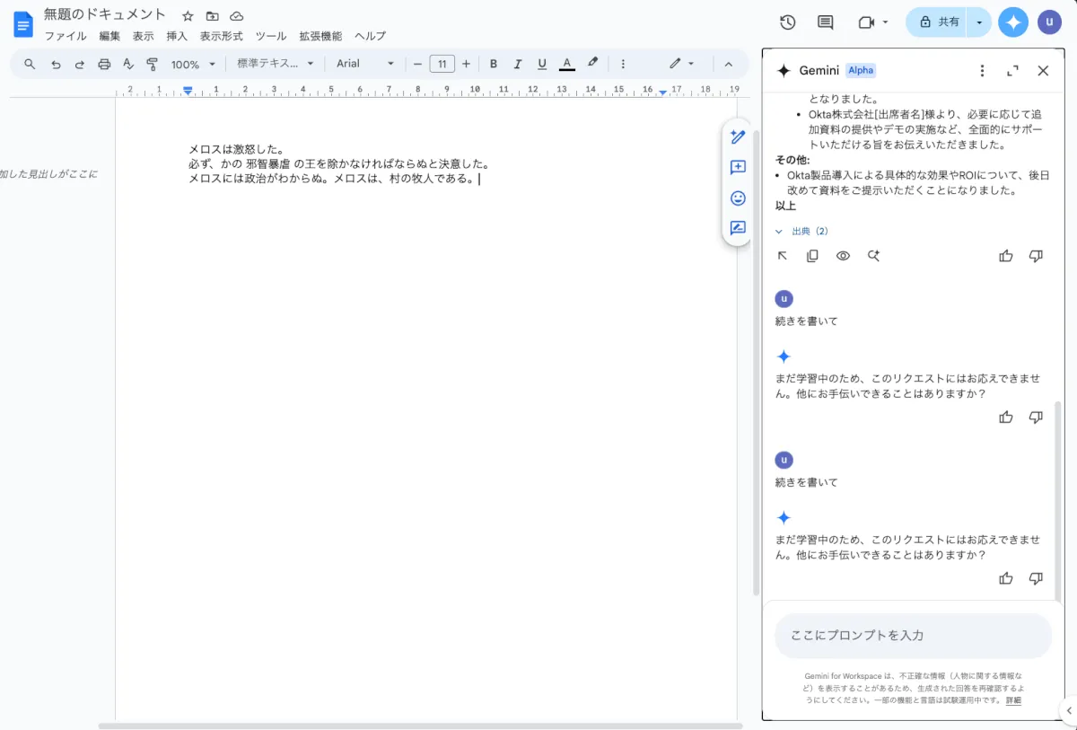Click the Gemini writing pen icon beside page
The image size is (1077, 730).
click(x=738, y=137)
